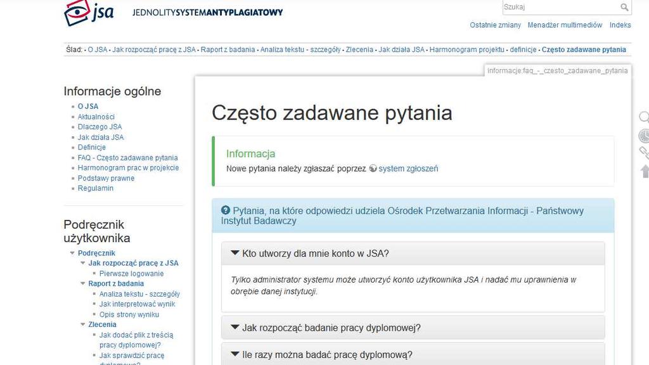Open 'Analiza tekstu - szczegóły' tree item
The height and width of the screenshot is (365, 649).
139,294
